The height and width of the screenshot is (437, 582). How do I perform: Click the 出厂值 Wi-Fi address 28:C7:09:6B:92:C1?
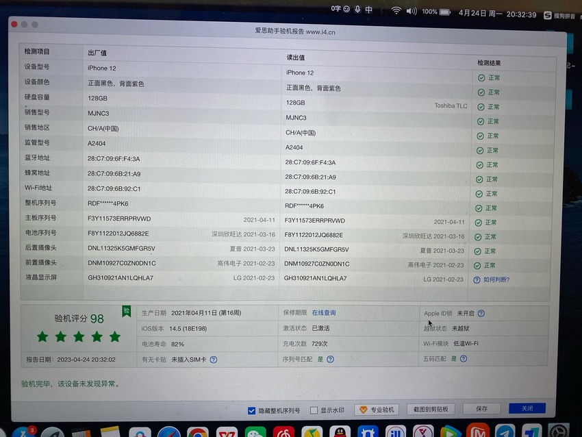pyautogui.click(x=114, y=188)
